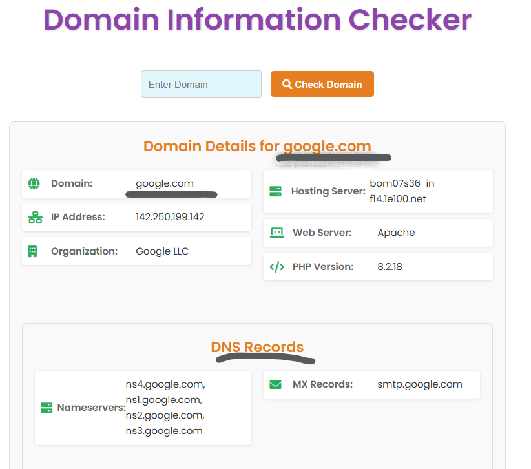Click the Web Server: label

coord(322,233)
